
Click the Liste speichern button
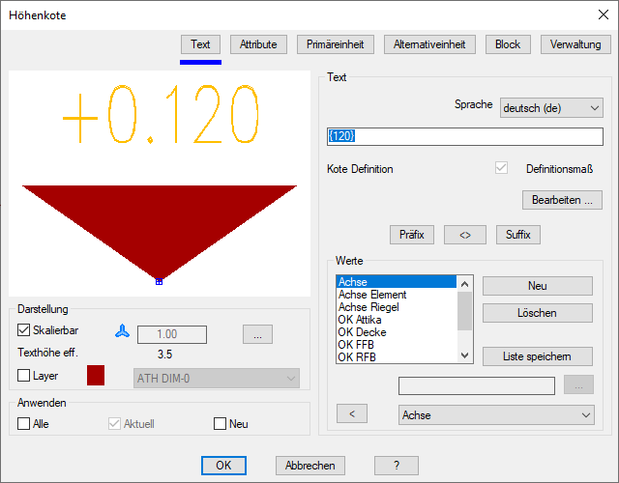[537, 356]
